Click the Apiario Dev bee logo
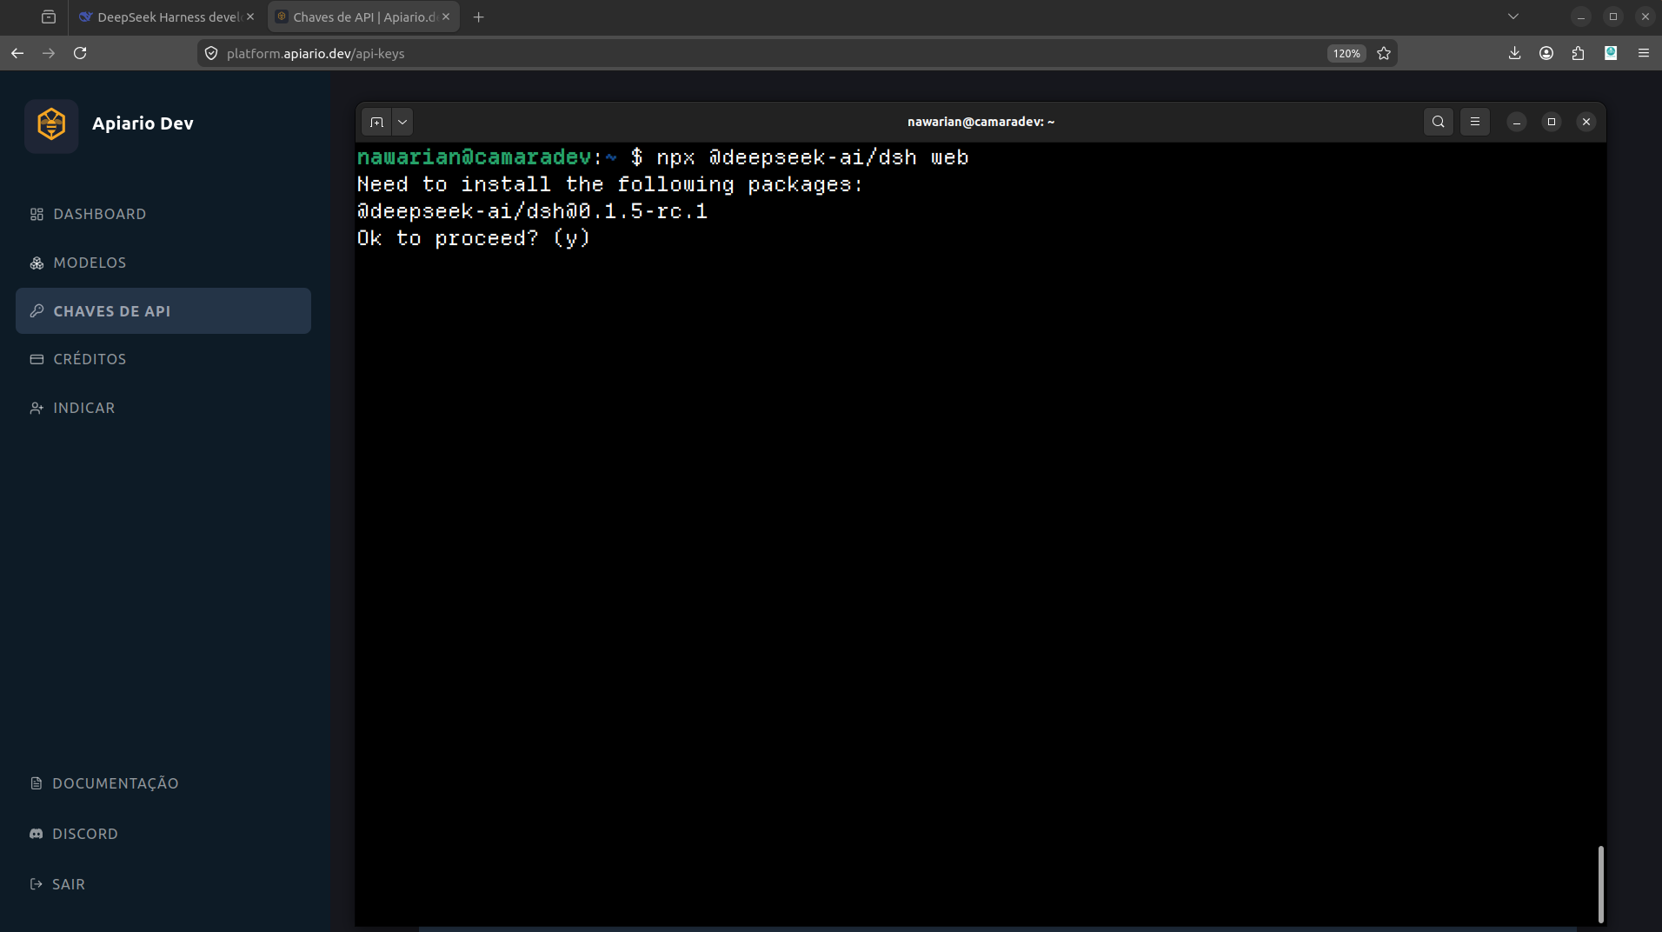The image size is (1662, 932). click(x=51, y=124)
